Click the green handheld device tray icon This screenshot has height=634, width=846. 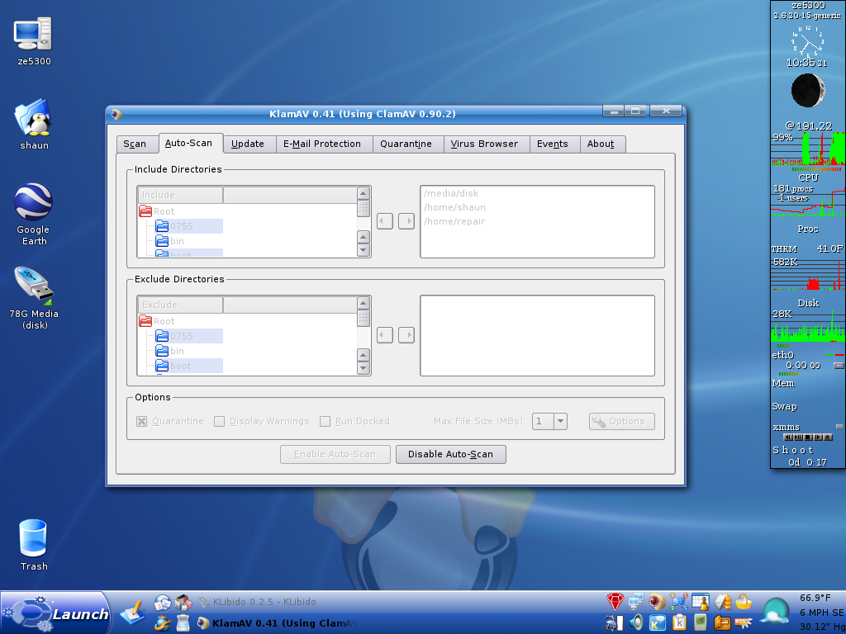(701, 622)
